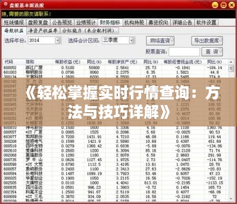Click the 网络查询 button
This screenshot has width=237, height=204.
click(x=160, y=41)
